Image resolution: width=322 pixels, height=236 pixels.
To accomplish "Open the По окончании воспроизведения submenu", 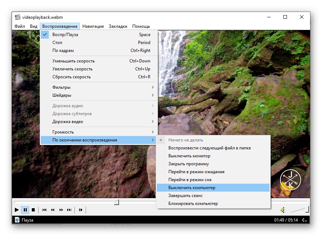I will click(x=99, y=140).
